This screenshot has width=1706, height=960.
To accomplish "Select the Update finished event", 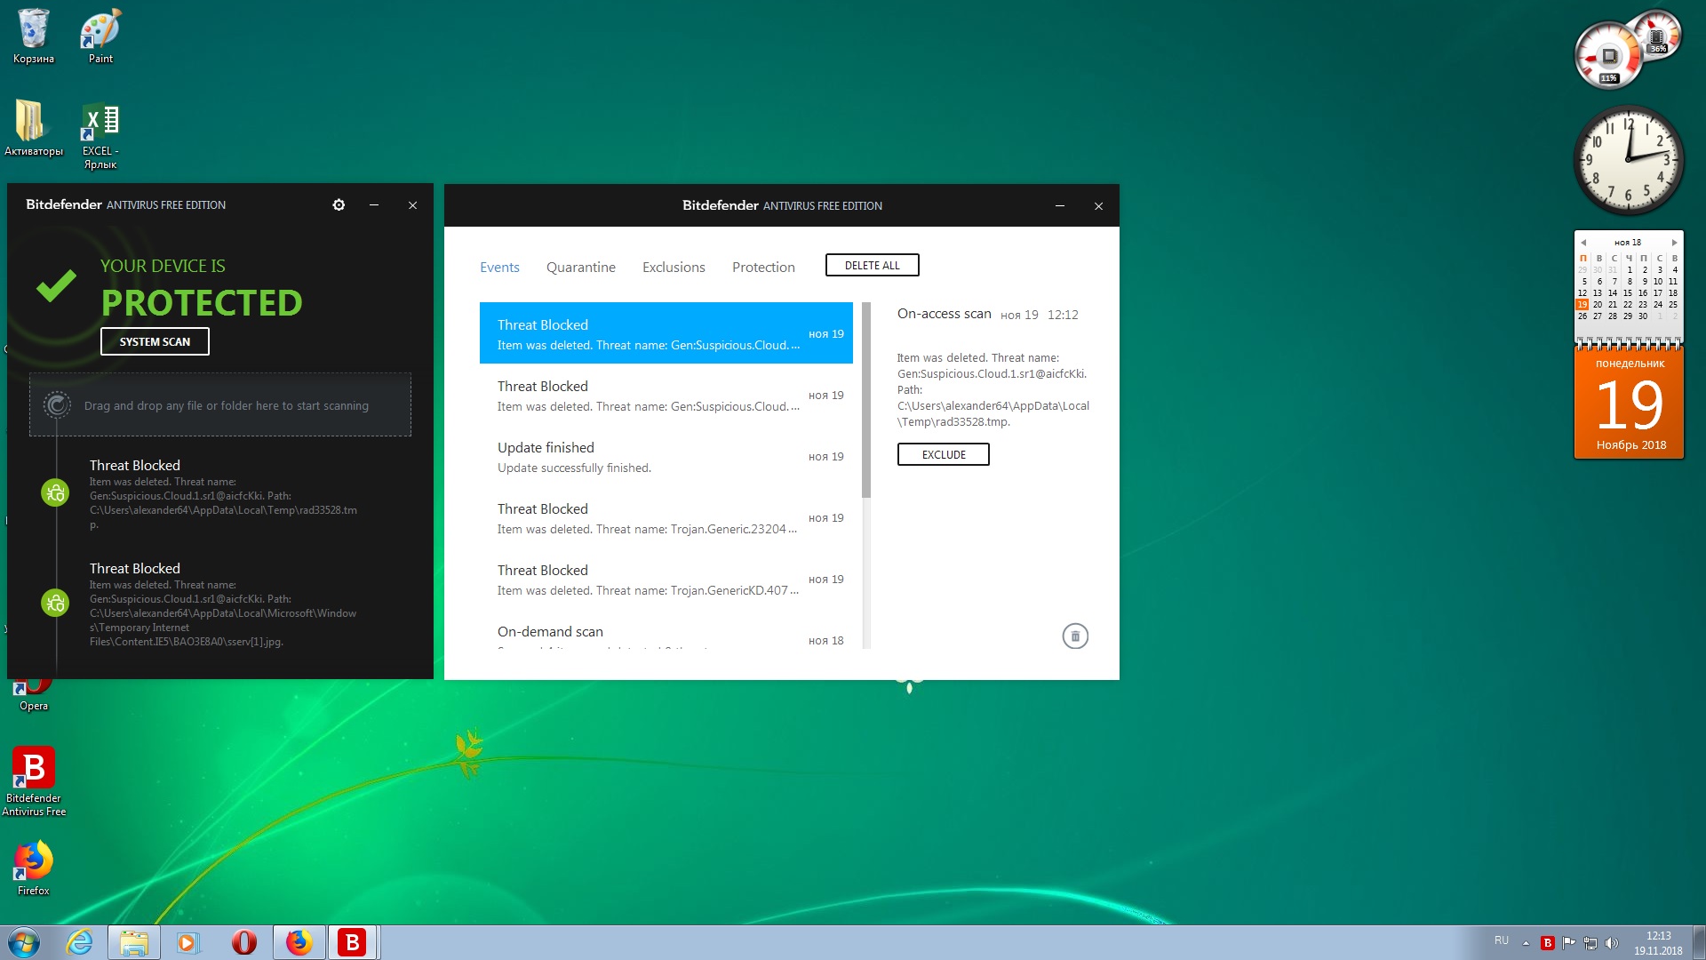I will point(666,457).
